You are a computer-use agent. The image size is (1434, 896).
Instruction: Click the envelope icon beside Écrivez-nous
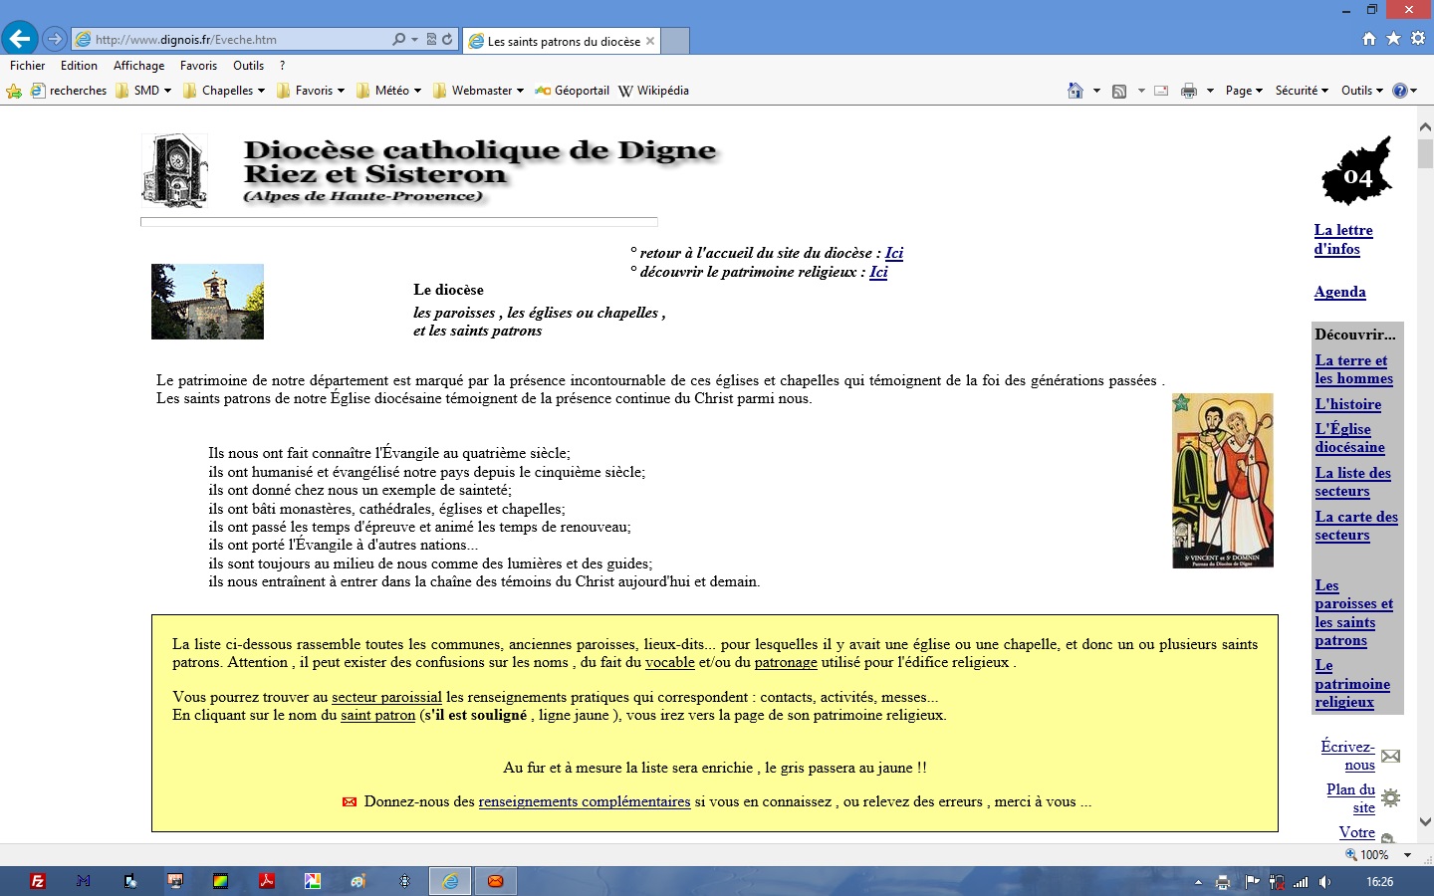[x=1390, y=756]
